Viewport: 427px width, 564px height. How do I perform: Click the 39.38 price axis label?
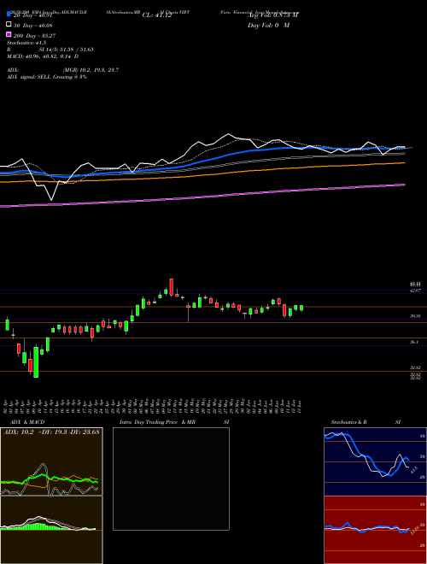[415, 316]
